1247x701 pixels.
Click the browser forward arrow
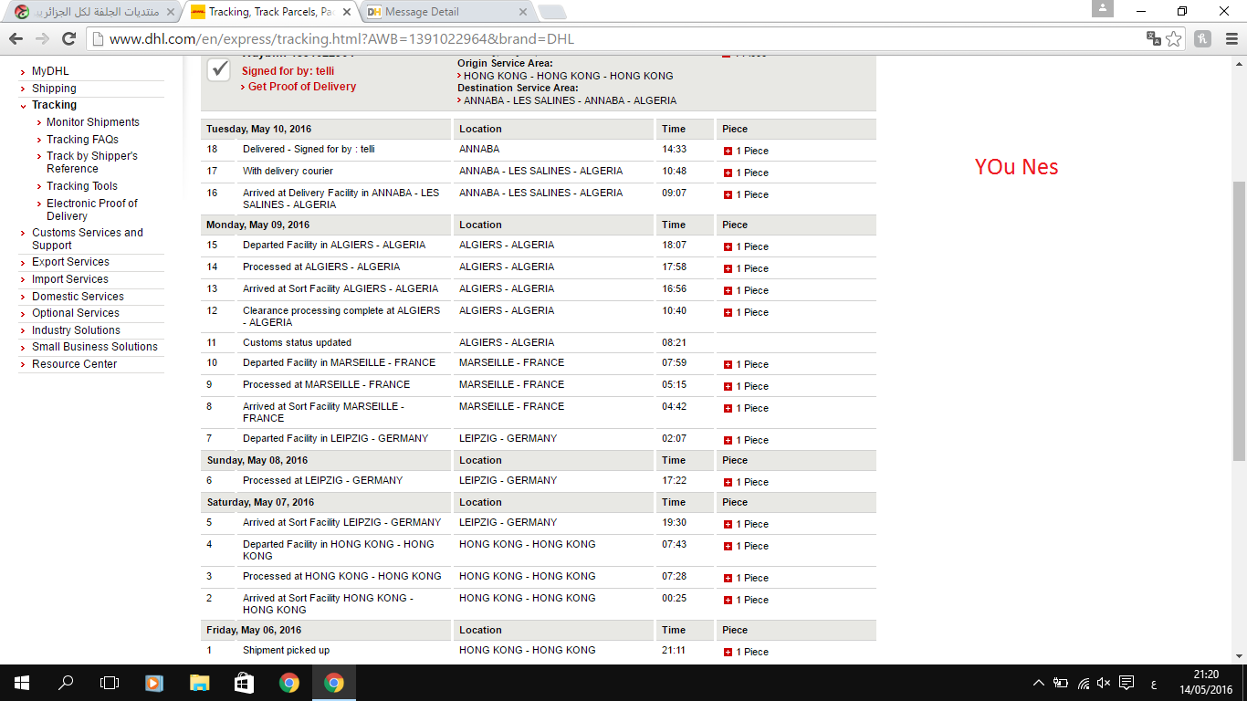pos(42,38)
